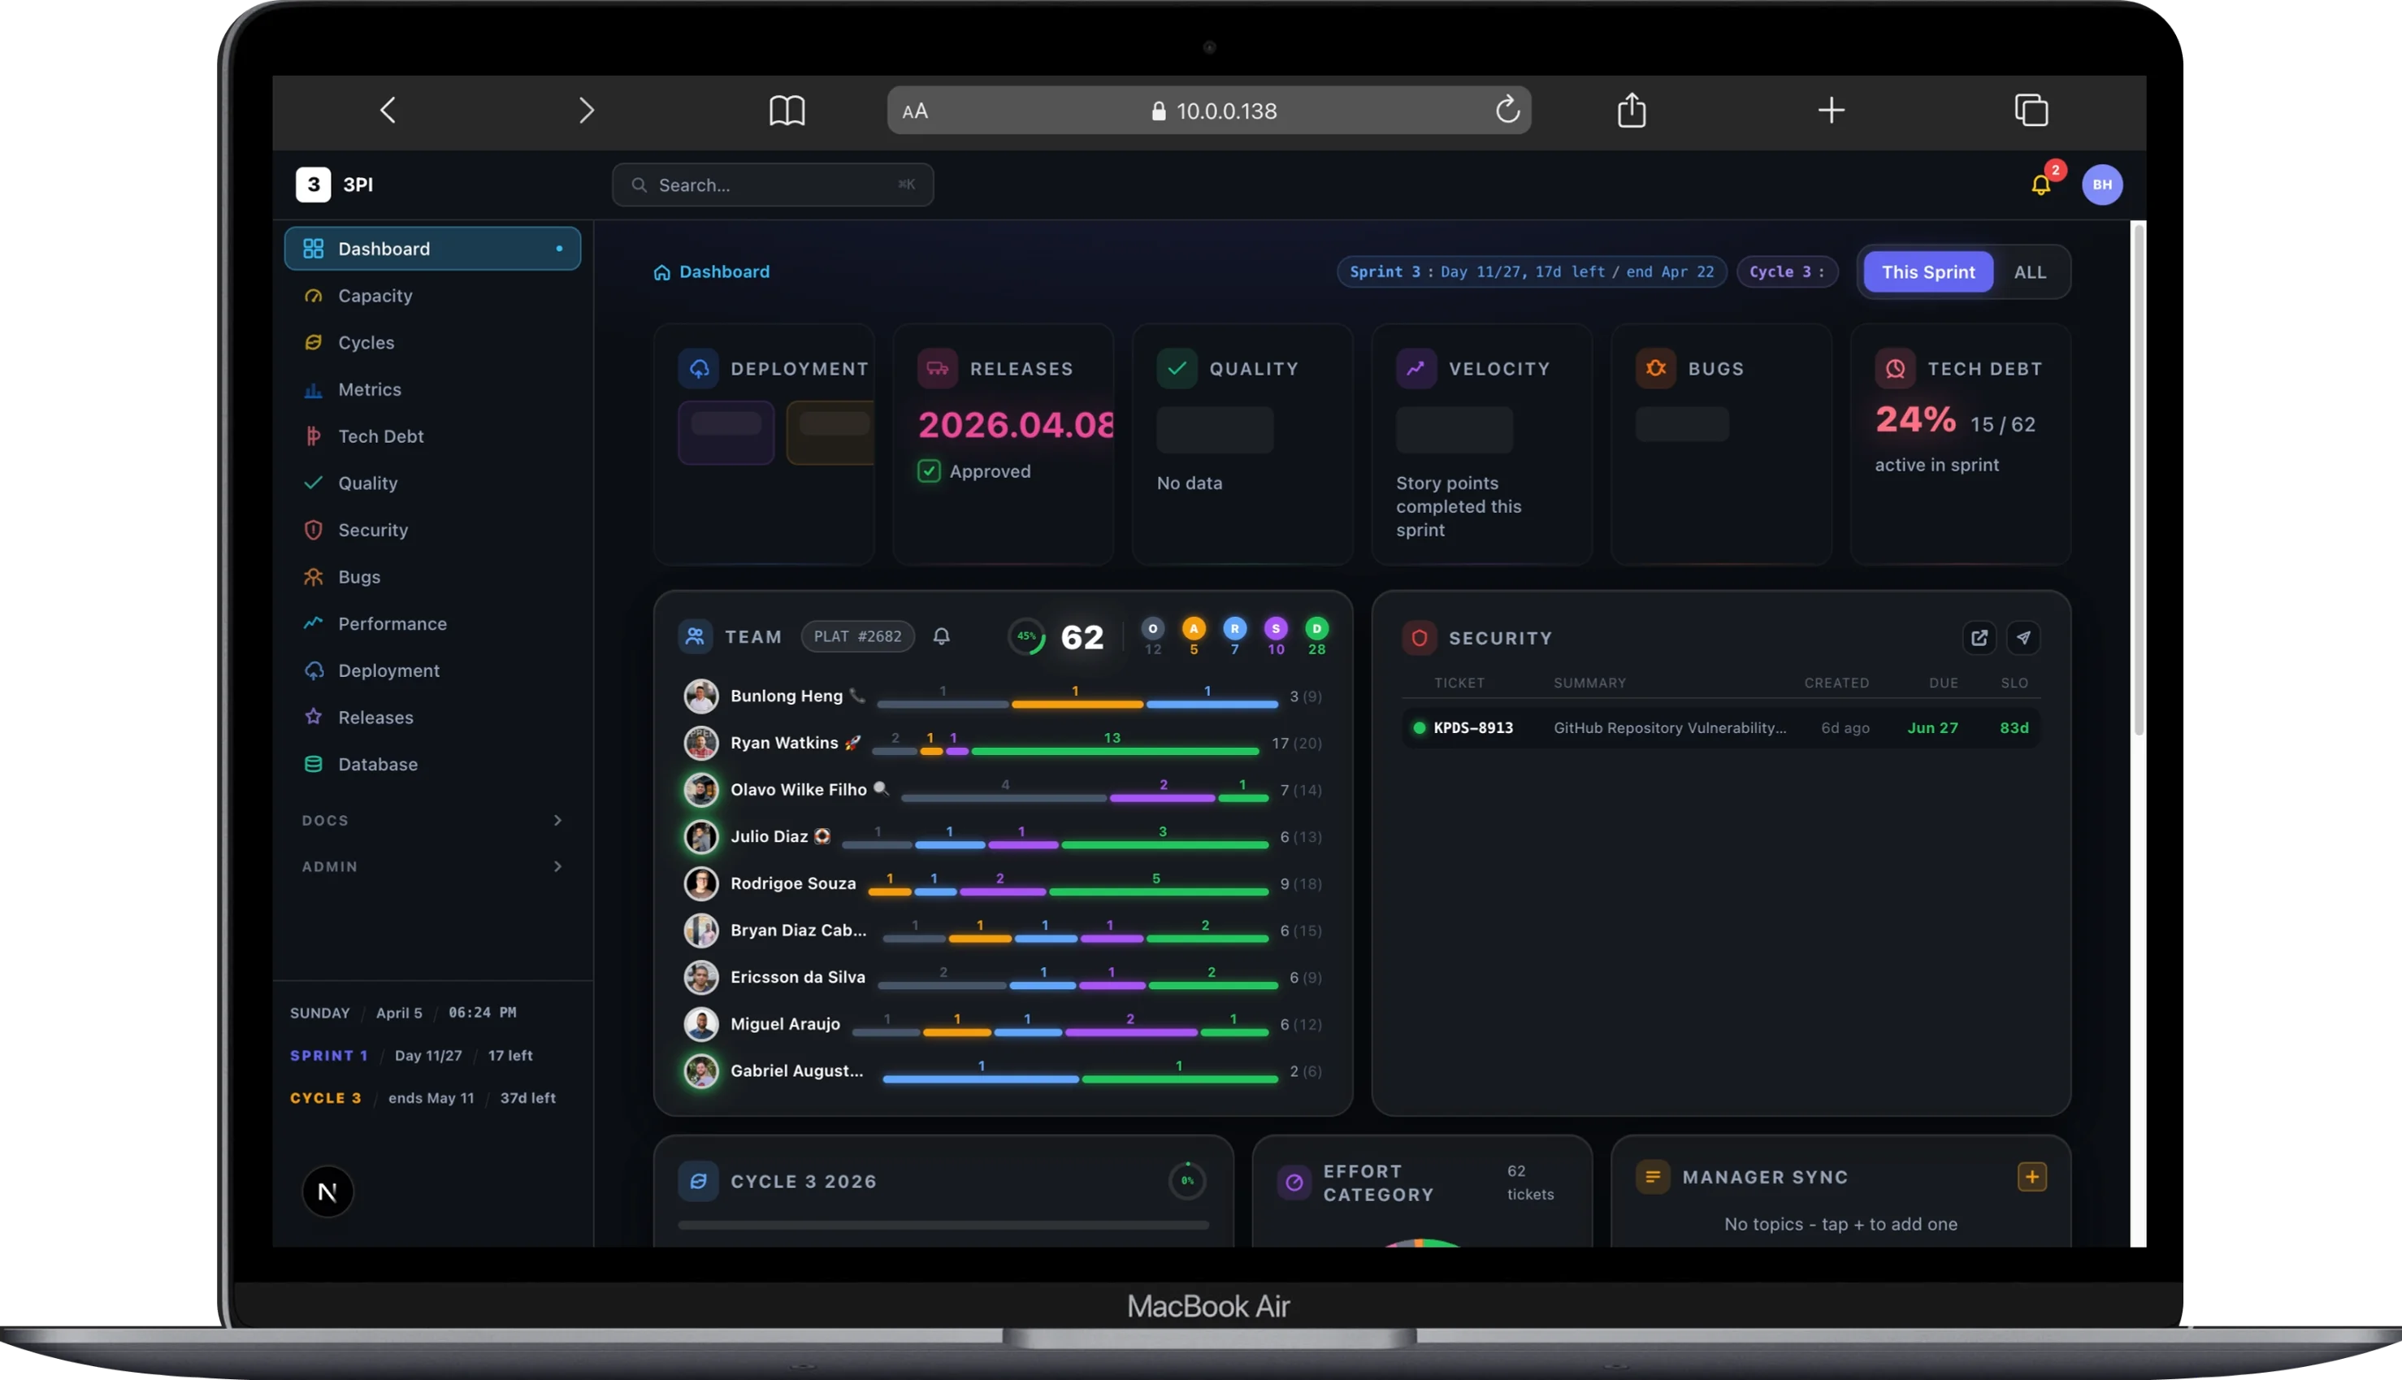Image resolution: width=2402 pixels, height=1380 pixels.
Task: Click the notification bell icon
Action: pos(2040,184)
